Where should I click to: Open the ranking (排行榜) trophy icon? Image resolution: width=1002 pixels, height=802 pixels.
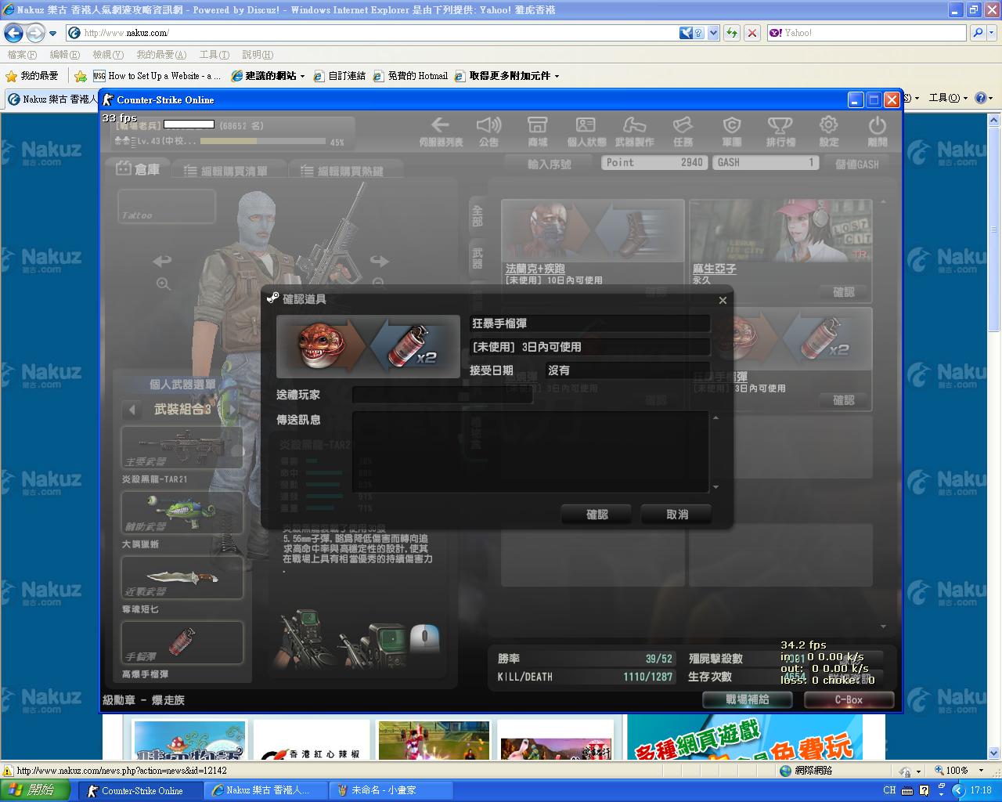click(780, 132)
